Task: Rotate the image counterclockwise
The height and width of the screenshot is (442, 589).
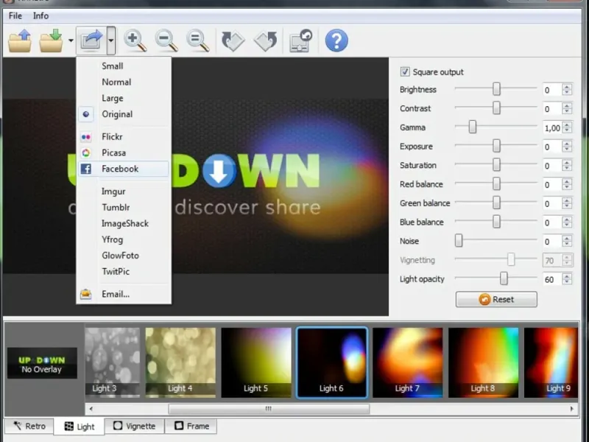Action: [x=265, y=41]
